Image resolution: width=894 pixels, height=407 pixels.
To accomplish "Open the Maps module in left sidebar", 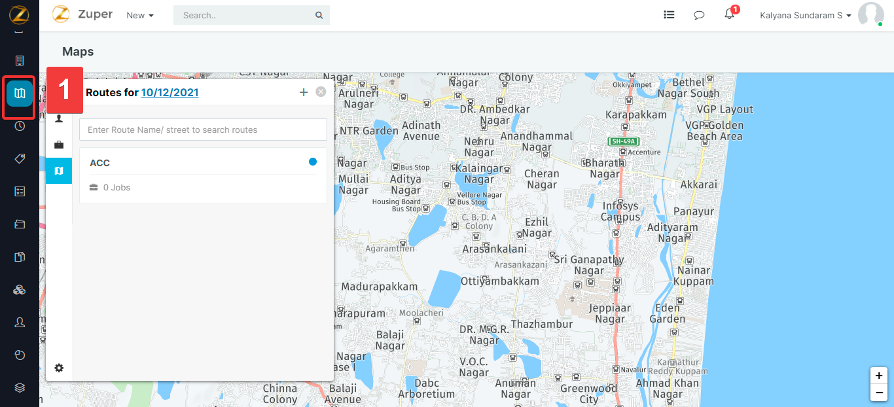I will [20, 94].
